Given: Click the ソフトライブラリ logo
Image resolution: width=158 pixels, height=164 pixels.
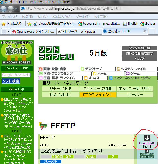Looking at the screenshot, I should pos(56,53).
